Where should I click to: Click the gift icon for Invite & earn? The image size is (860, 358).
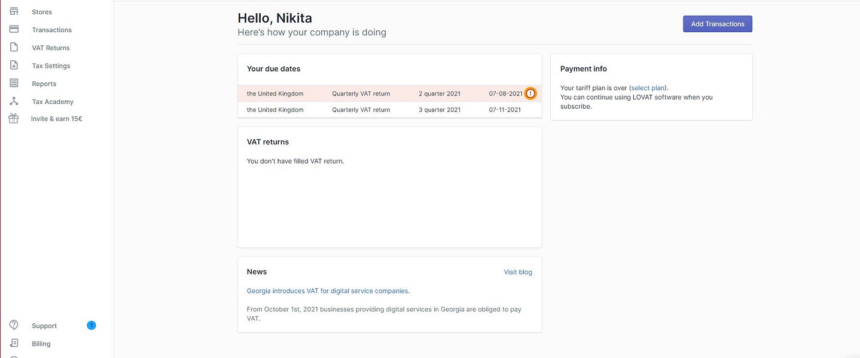pyautogui.click(x=14, y=119)
